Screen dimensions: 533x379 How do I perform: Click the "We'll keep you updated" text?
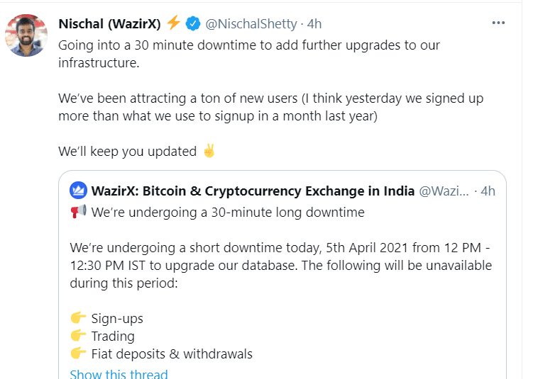click(x=128, y=152)
